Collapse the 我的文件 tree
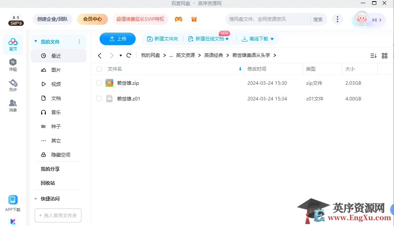This screenshot has height=226, width=394. [36, 41]
